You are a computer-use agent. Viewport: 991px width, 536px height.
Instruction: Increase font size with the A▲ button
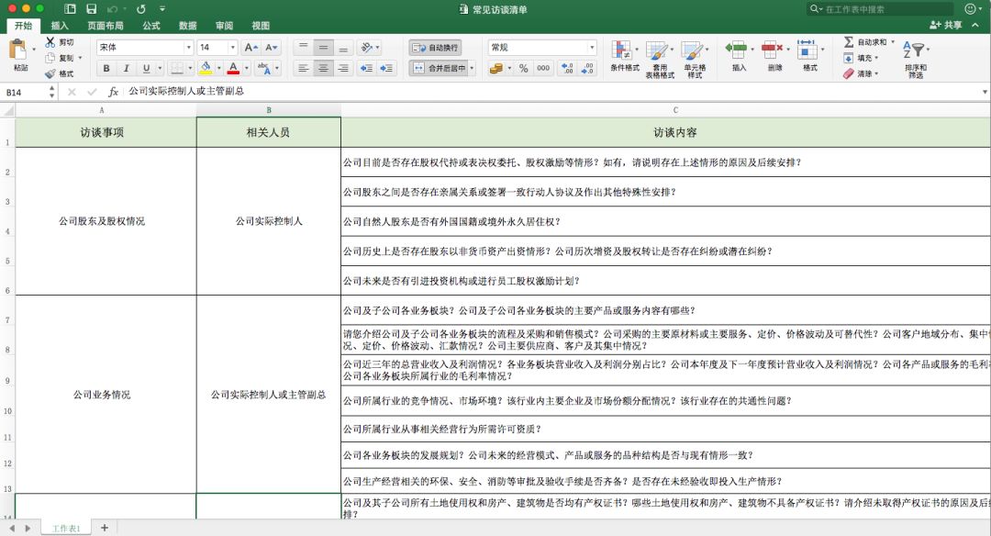click(251, 48)
